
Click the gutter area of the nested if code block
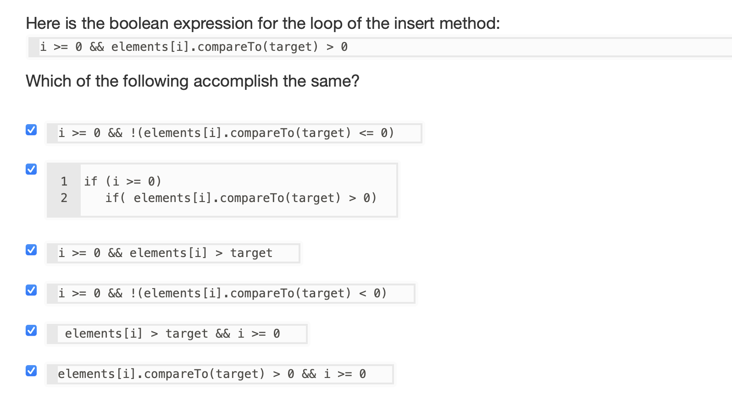click(64, 190)
